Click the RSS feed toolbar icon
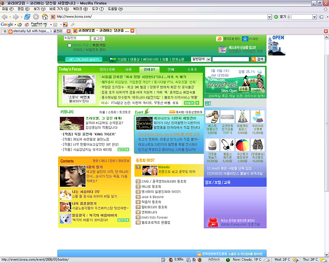The image size is (329, 263). 55,25
